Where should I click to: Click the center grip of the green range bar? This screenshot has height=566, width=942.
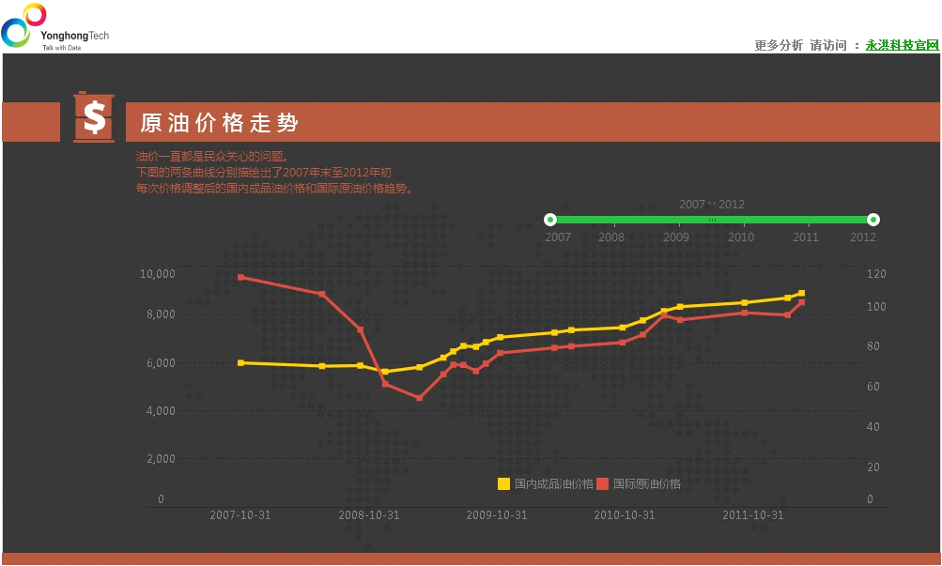click(x=712, y=220)
